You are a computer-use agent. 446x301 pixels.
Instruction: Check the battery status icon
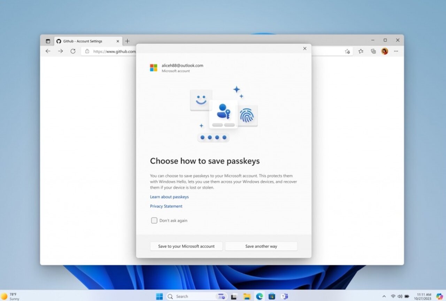click(x=407, y=296)
